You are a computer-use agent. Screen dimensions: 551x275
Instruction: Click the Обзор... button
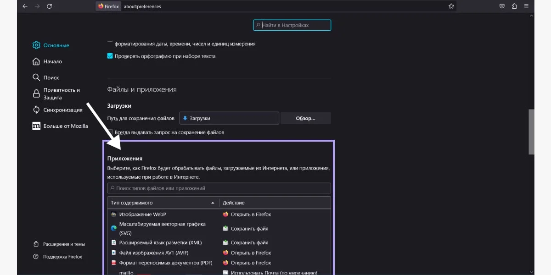point(305,118)
